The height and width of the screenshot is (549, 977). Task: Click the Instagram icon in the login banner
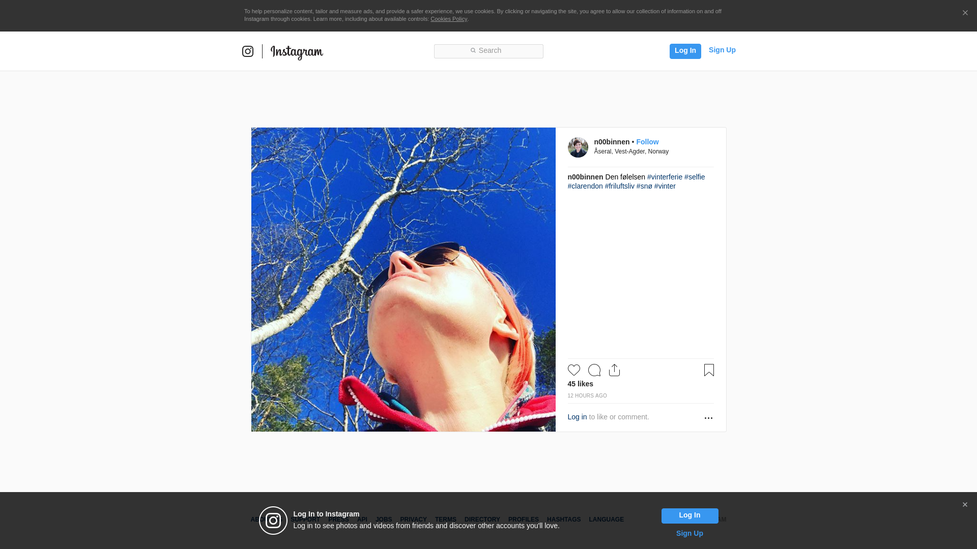coord(273,521)
